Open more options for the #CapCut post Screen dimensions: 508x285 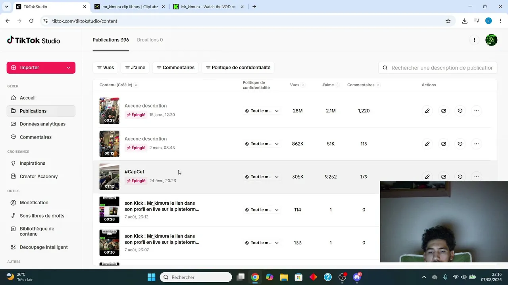476,177
